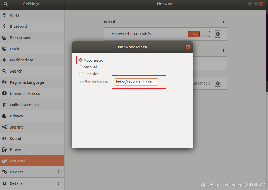Viewport: 268px width, 190px height.
Task: Click the Notifications bell icon
Action: point(4,60)
